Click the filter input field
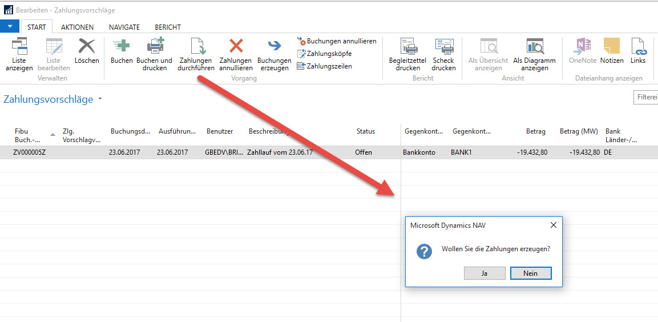 coord(645,98)
